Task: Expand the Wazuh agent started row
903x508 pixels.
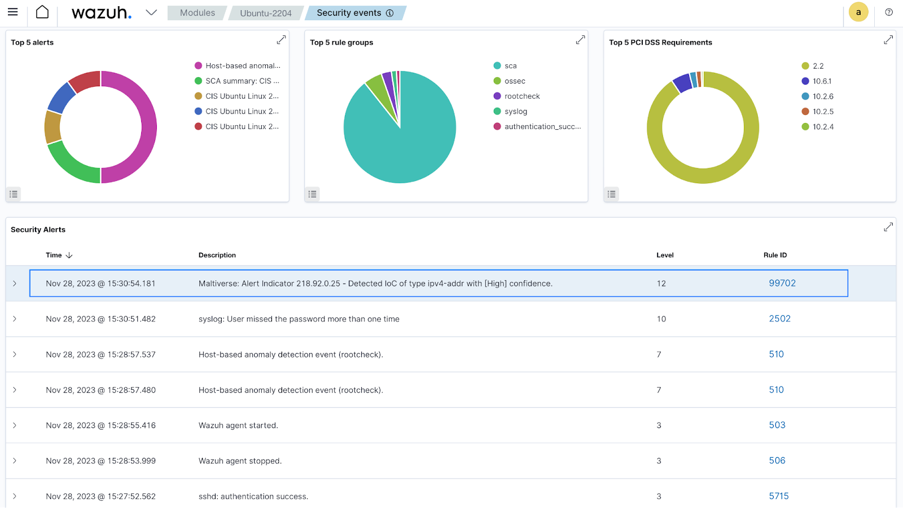Action: (15, 425)
